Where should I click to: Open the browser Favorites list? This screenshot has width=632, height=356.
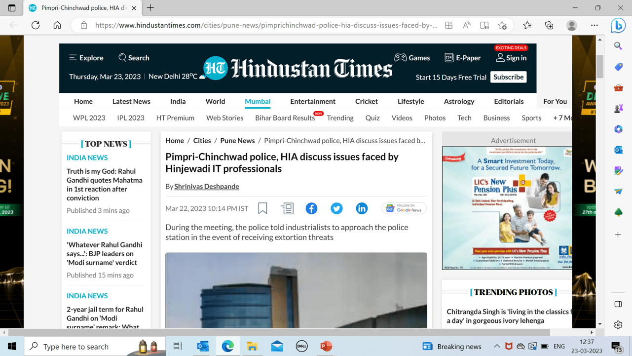tap(527, 25)
